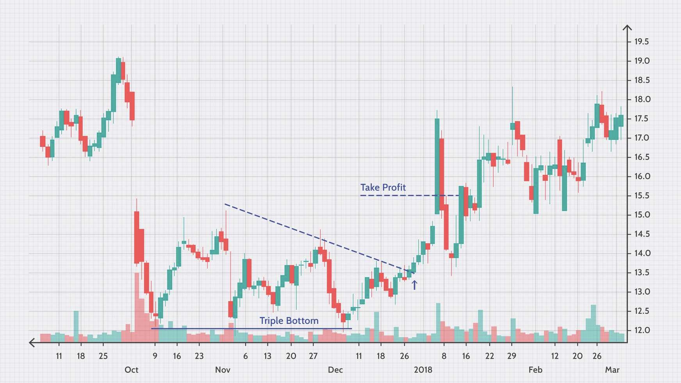
Task: Click the dashed descending trendline
Action: point(318,238)
